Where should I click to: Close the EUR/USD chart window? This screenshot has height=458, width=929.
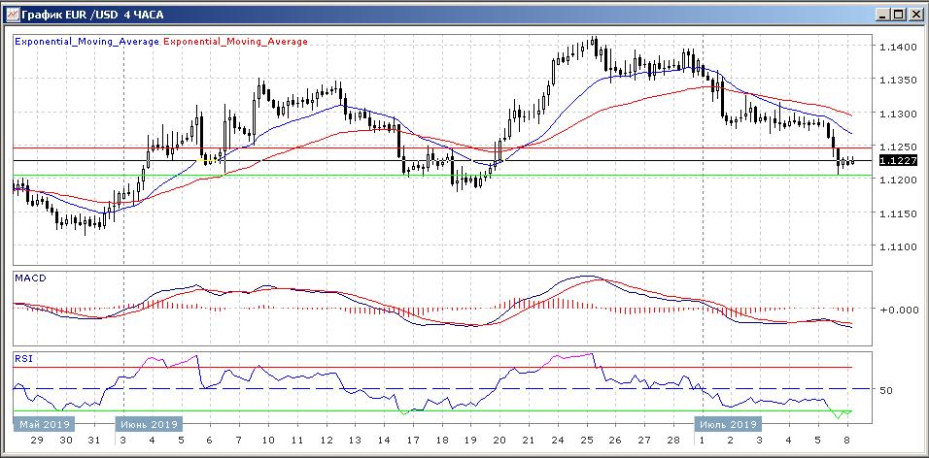click(x=914, y=15)
